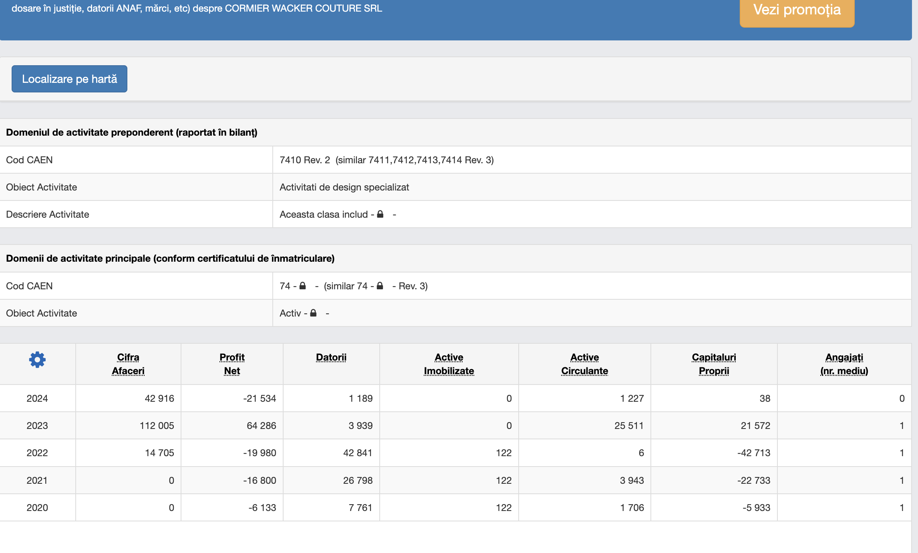This screenshot has height=553, width=918.
Task: Click CAEN code 7410 Rev. 2 text
Action: tap(305, 160)
